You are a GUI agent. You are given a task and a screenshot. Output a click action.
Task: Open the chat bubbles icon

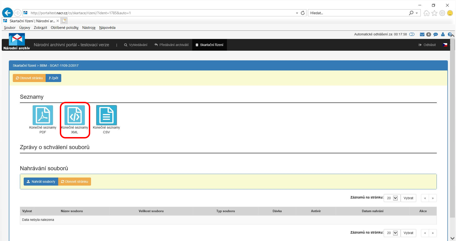[435, 35]
